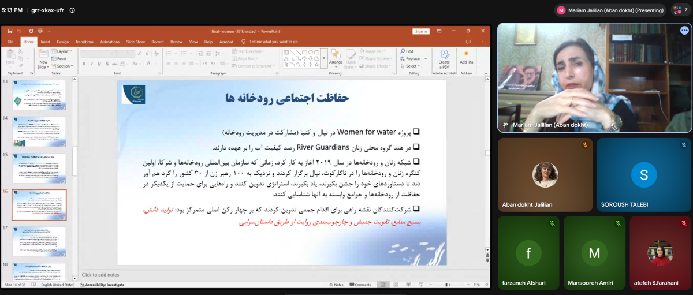Open the Shape Outline dropdown
The height and width of the screenshot is (295, 693).
377,58
